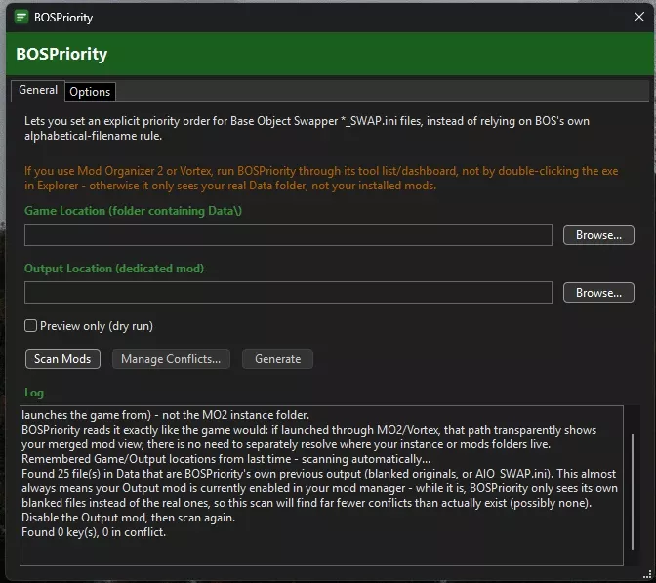Click the orange Mod Organizer 2 warning text
The width and height of the screenshot is (656, 583).
pos(321,178)
